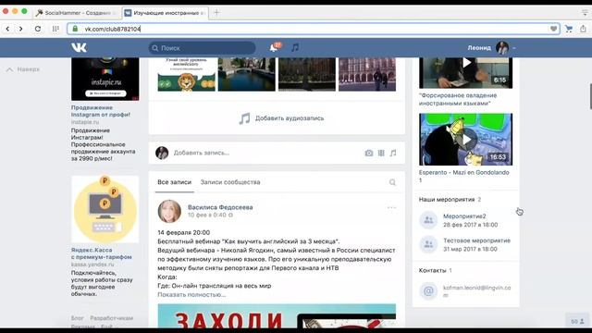Click Добавить аудиозапись button
592x333 pixels.
point(281,118)
